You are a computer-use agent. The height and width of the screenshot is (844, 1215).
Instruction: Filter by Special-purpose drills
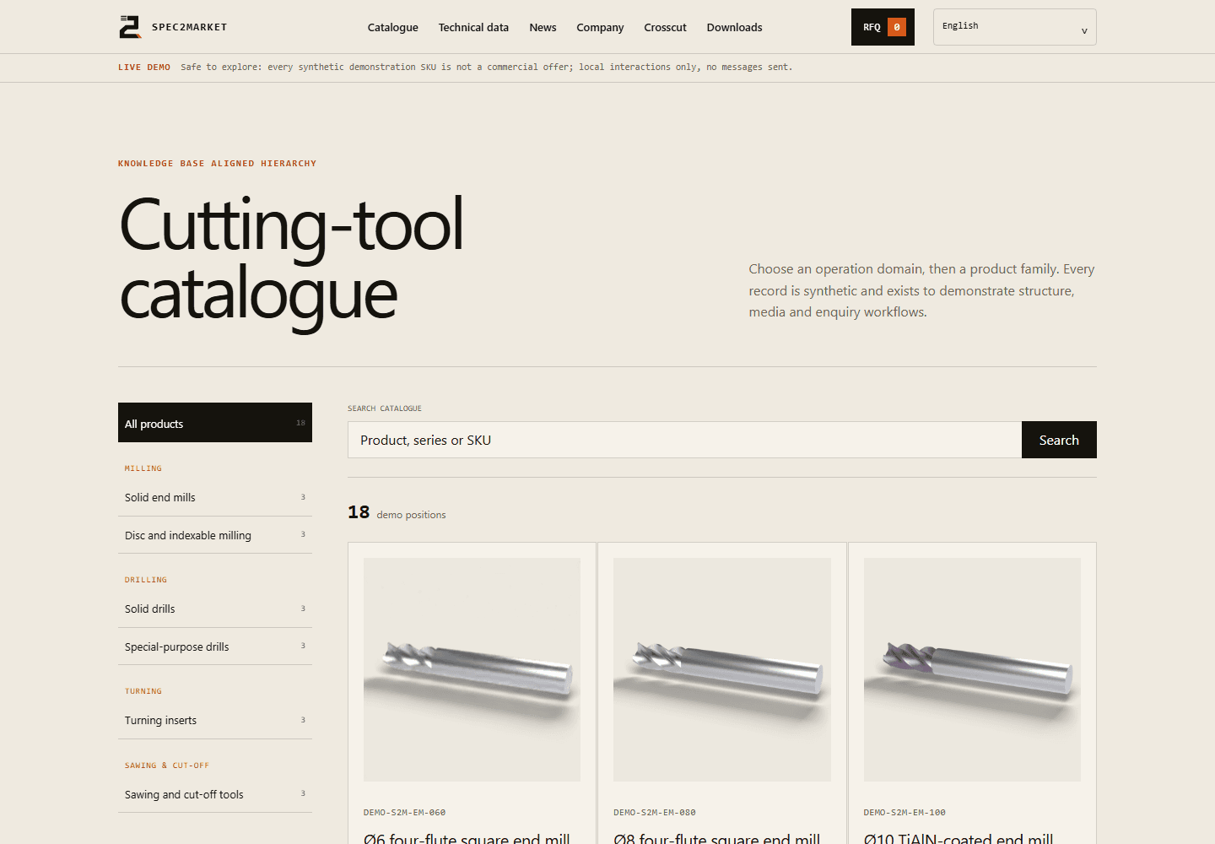click(215, 647)
